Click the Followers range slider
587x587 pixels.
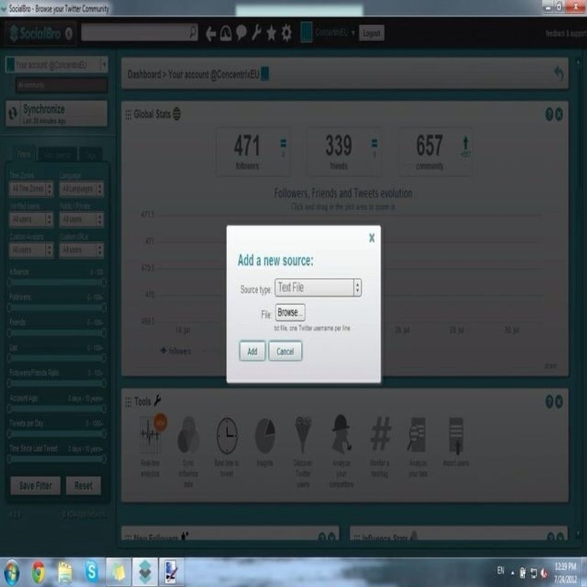(56, 308)
